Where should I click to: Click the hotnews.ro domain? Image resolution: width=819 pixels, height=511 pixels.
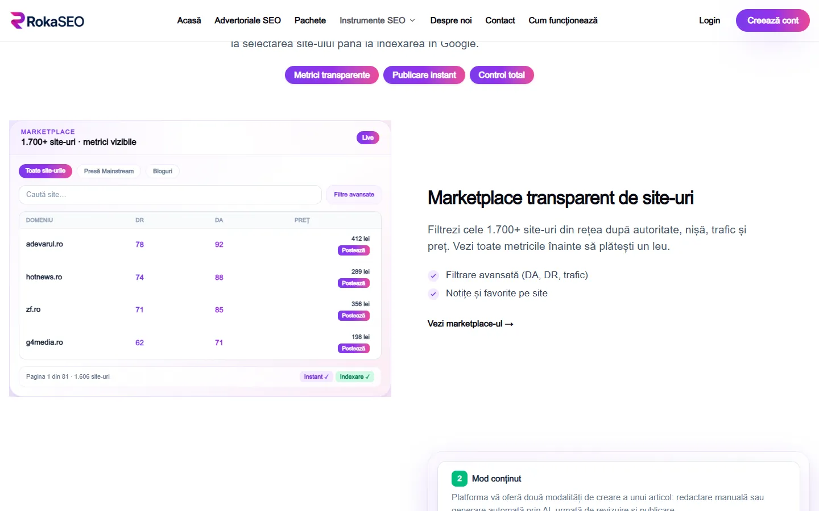44,277
